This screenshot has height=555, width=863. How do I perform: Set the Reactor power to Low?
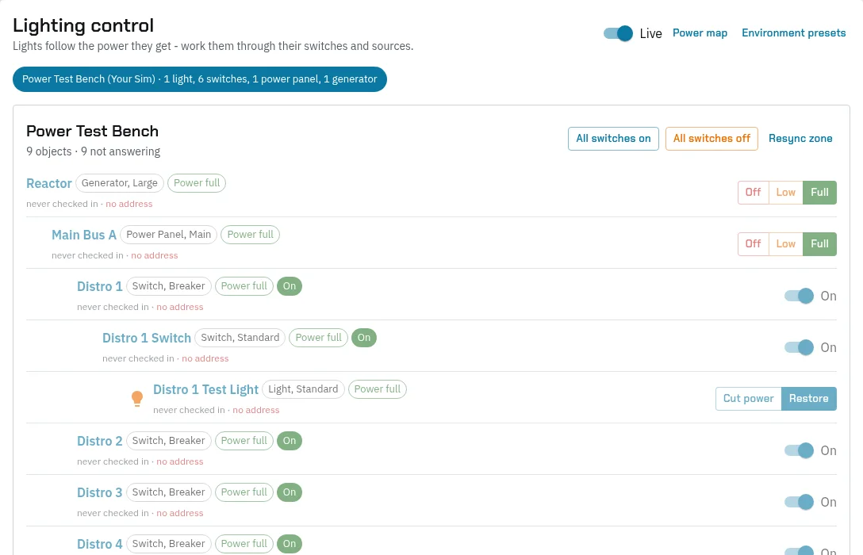(x=786, y=193)
